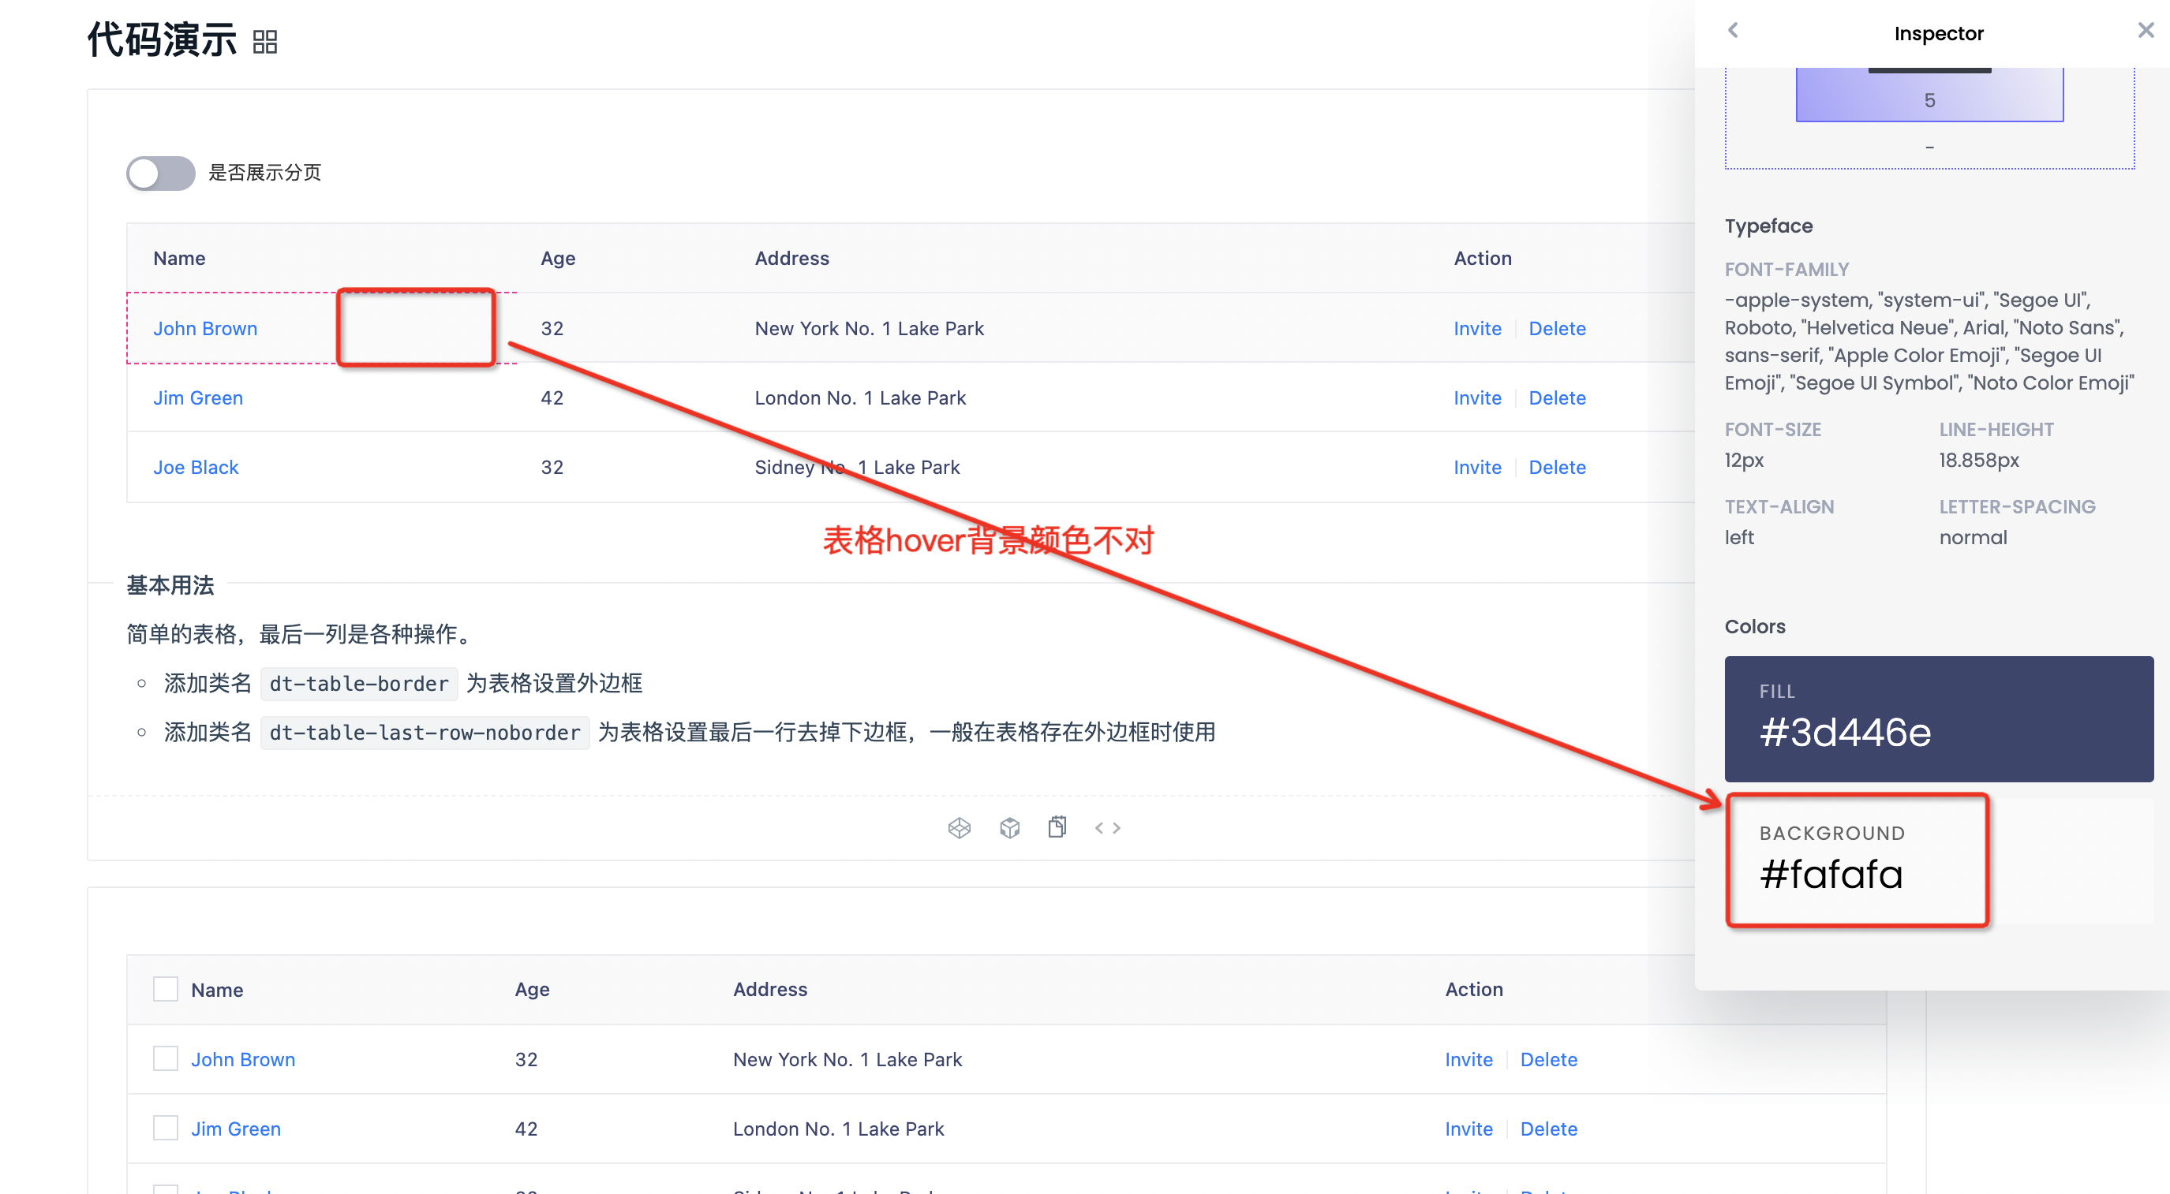The height and width of the screenshot is (1194, 2170).
Task: Enable the 是否展示分页 toggle
Action: click(160, 173)
